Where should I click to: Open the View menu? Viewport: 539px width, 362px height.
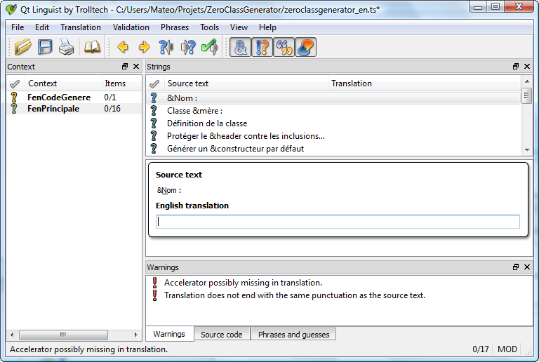click(239, 27)
